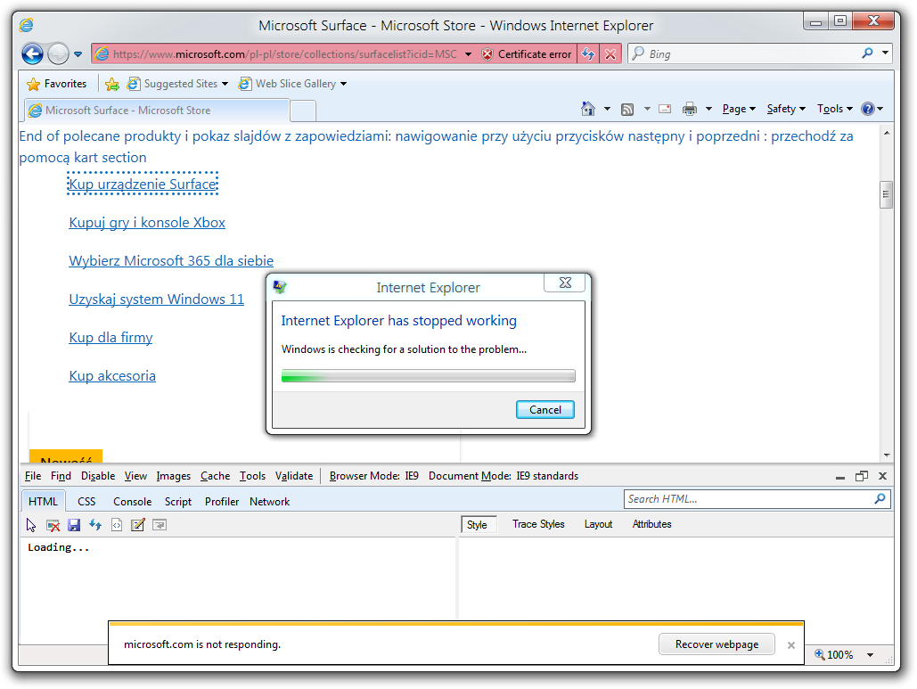Add to Favorites bar star icon

pos(111,84)
